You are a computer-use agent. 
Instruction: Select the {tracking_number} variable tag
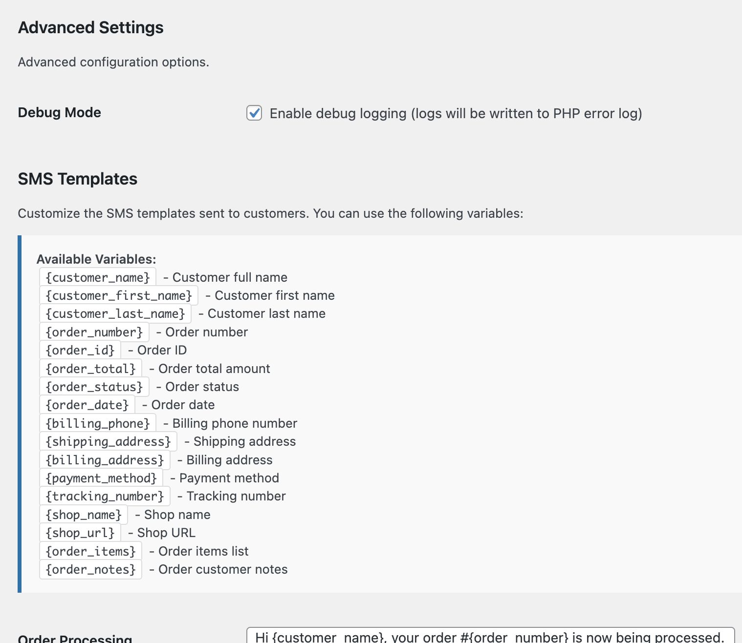click(105, 497)
